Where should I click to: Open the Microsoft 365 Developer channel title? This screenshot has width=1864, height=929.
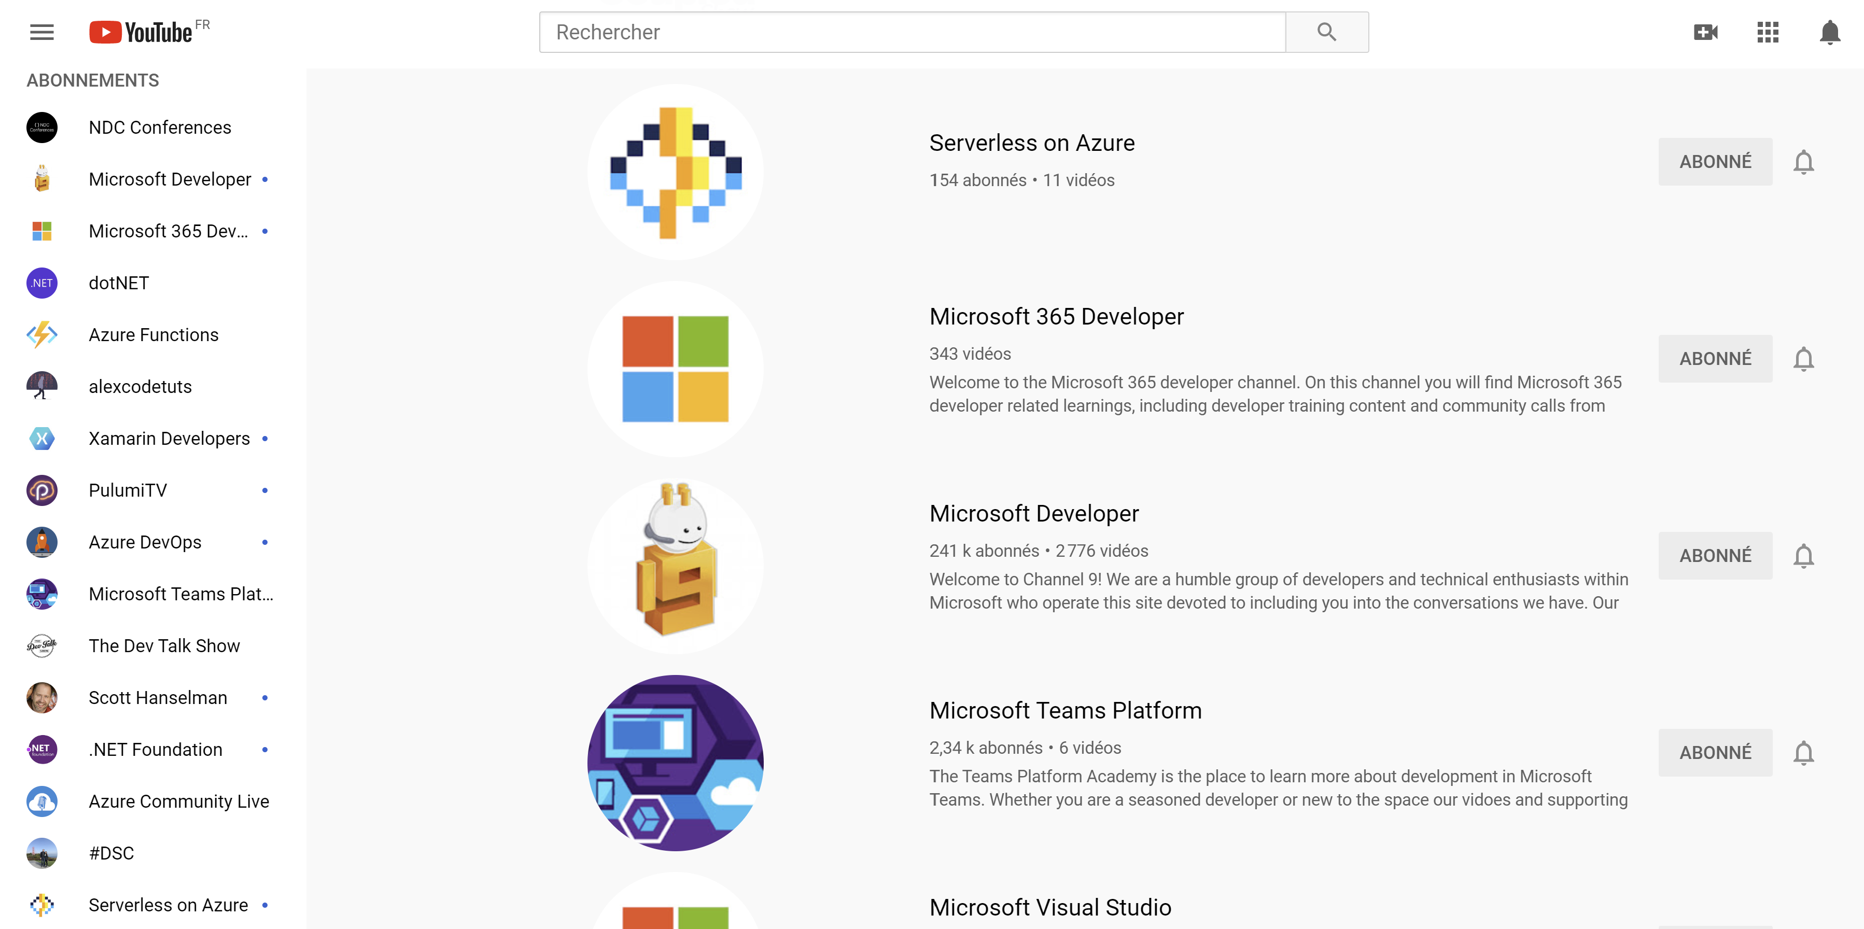pyautogui.click(x=1057, y=316)
